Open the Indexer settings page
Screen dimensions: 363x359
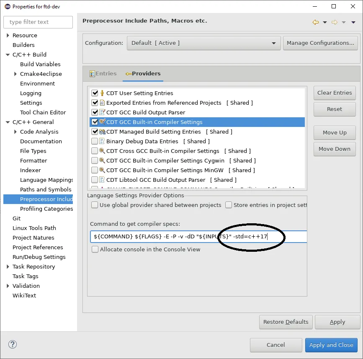[x=30, y=170]
